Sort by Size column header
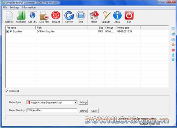This screenshot has width=177, height=128. click(x=96, y=28)
